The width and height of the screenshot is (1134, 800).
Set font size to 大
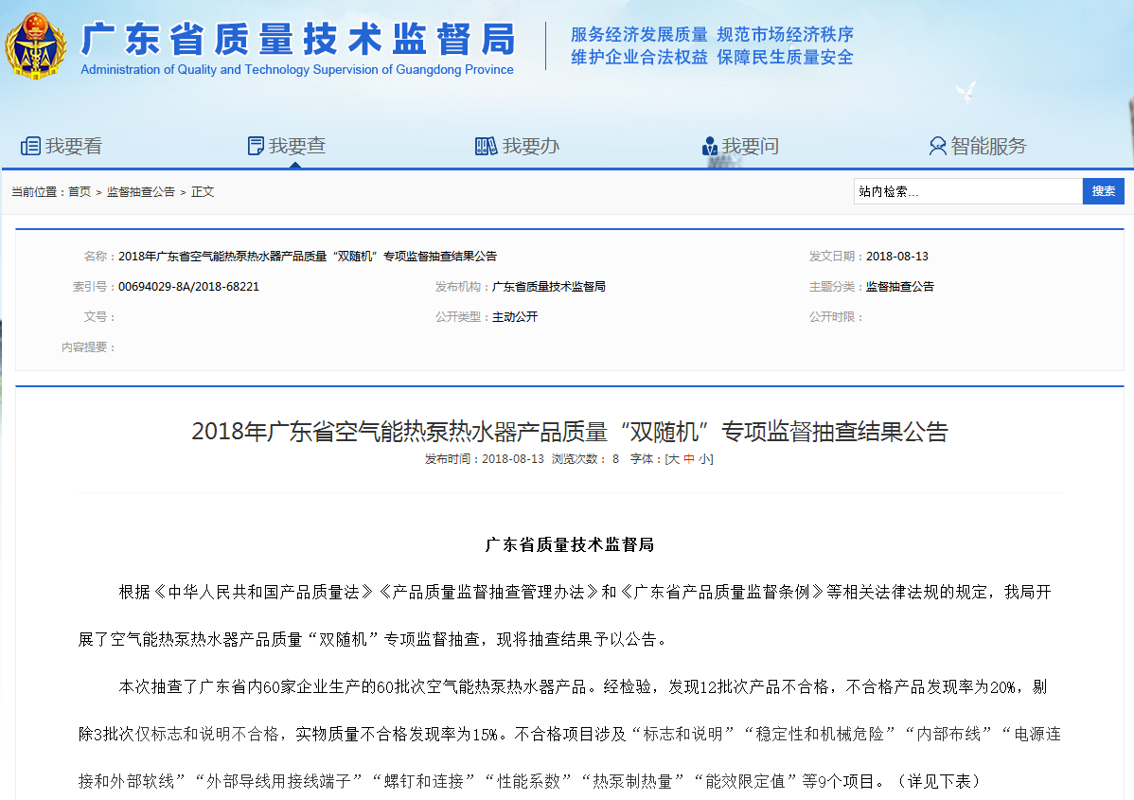tap(673, 459)
